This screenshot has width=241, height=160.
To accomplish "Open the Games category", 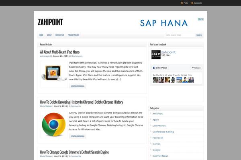I will click(156, 144).
